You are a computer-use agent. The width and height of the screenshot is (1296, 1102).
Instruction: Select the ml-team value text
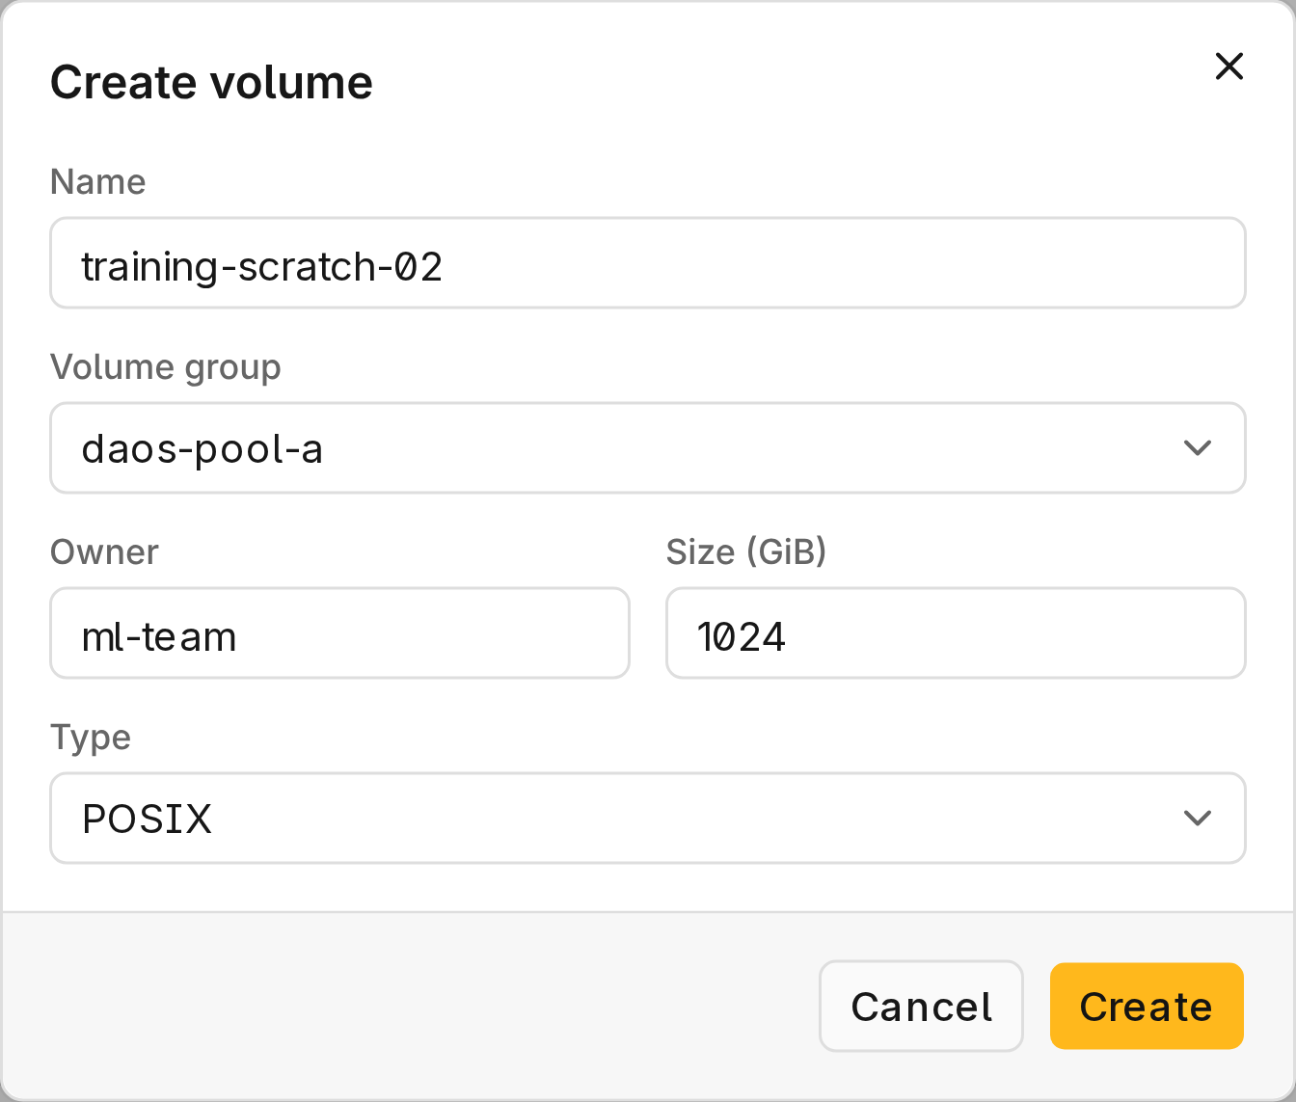tap(159, 636)
